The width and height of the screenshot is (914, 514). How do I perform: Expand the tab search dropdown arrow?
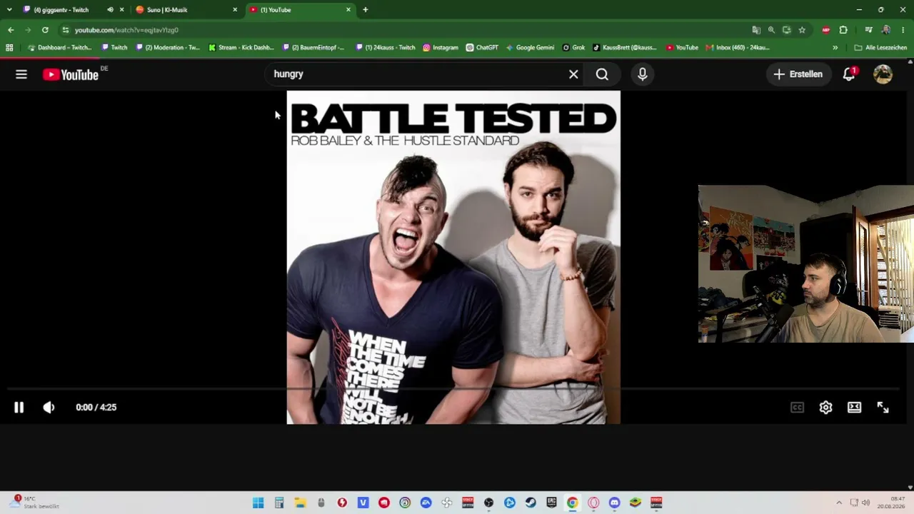pos(9,10)
